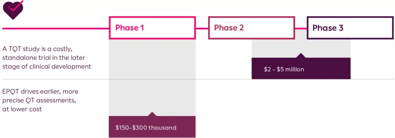Click the $150-$300 thousand label
Viewport: 395px width, 138px height.
click(146, 128)
